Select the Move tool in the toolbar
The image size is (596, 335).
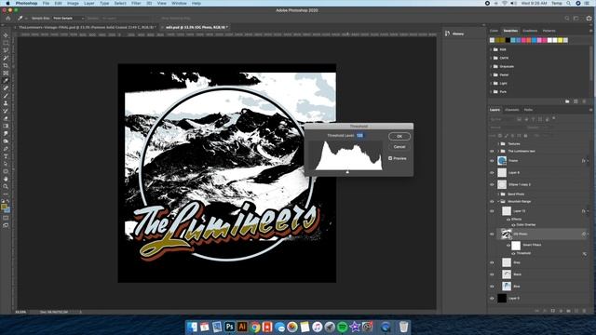(6, 35)
